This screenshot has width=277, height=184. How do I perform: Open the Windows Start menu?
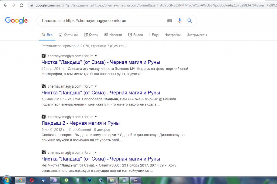point(7,180)
